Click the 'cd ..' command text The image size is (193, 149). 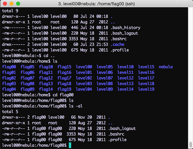pos(49,56)
